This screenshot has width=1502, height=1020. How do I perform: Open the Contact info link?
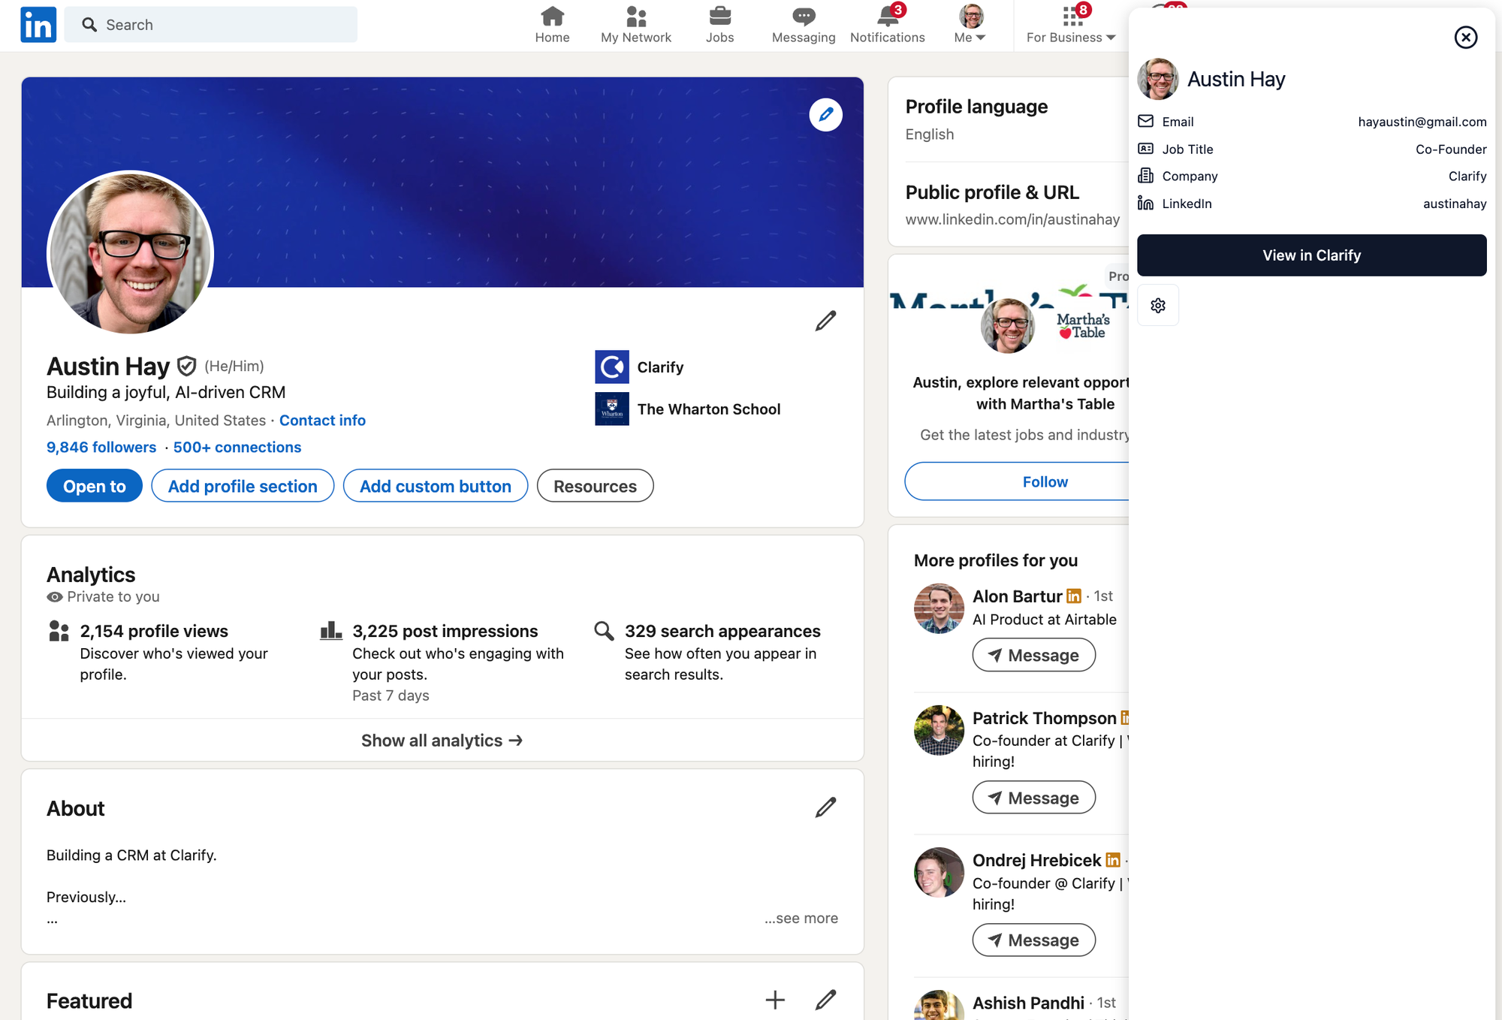(x=322, y=421)
